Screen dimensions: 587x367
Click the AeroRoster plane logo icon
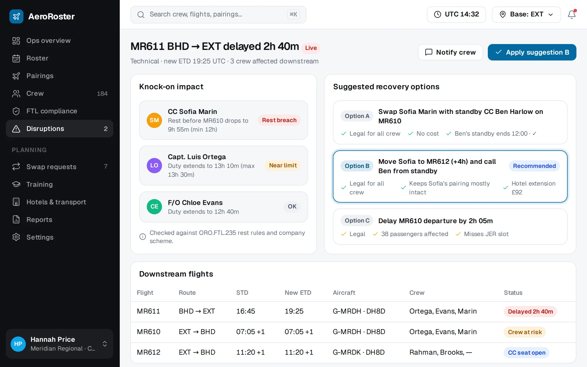coord(16,16)
